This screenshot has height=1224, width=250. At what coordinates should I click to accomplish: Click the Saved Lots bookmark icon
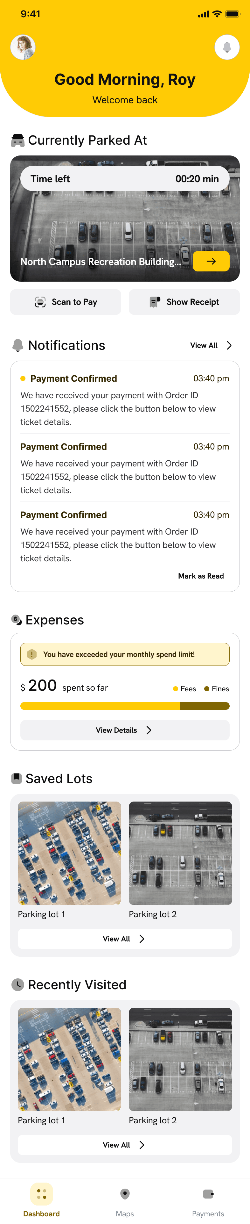(17, 778)
